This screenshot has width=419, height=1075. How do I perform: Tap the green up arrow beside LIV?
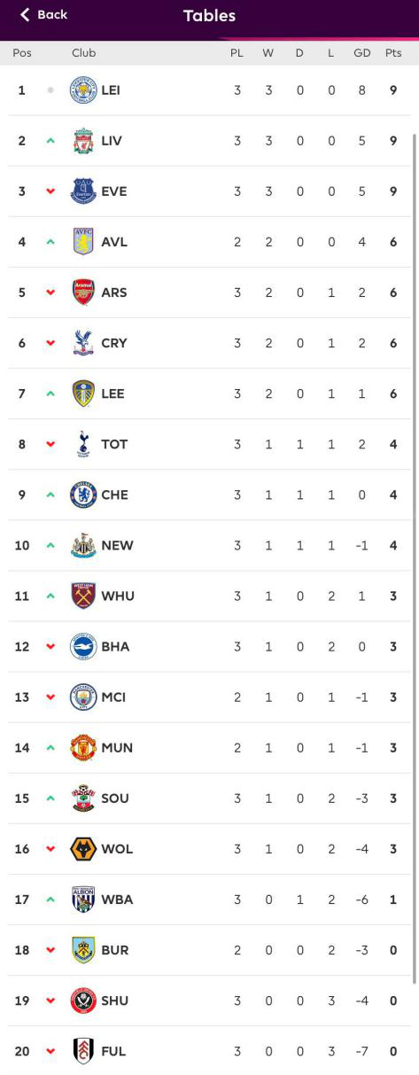tap(50, 141)
